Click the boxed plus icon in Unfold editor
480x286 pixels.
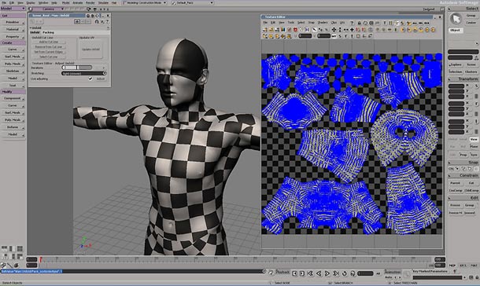77,22
